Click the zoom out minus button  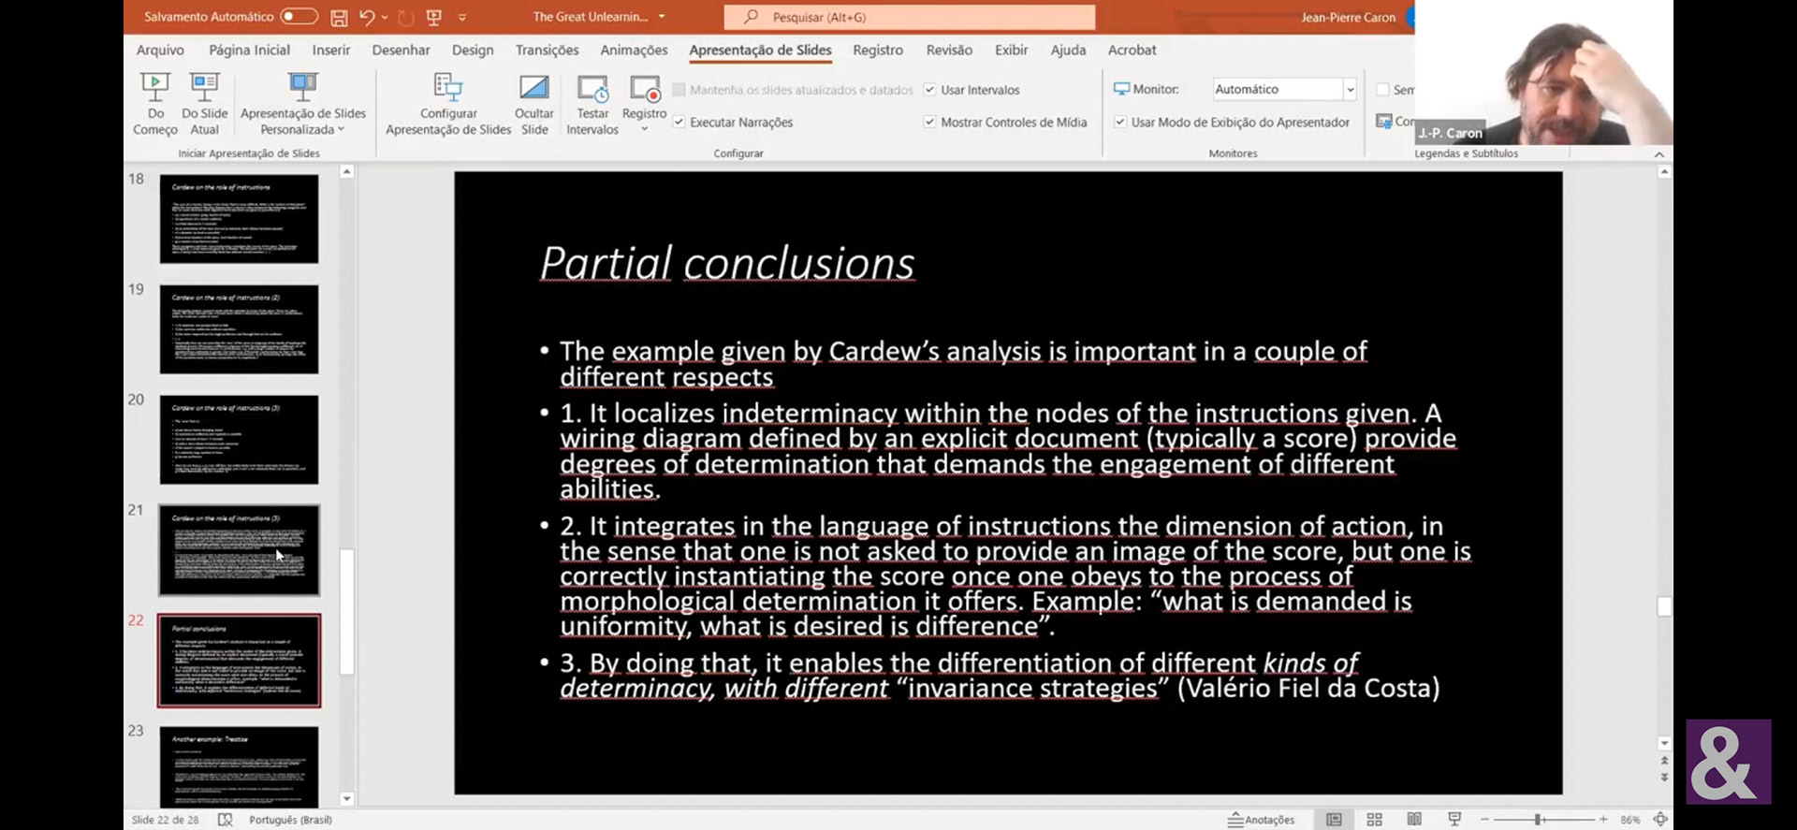click(x=1484, y=820)
